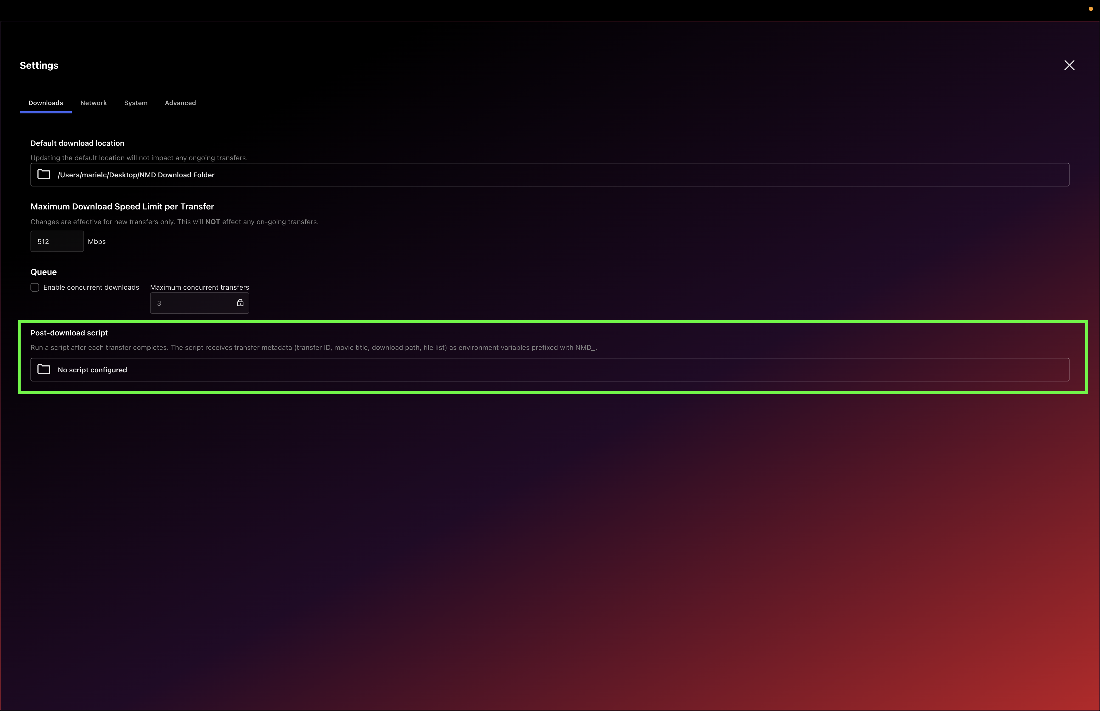
Task: Select the Downloads tab
Action: [x=45, y=103]
